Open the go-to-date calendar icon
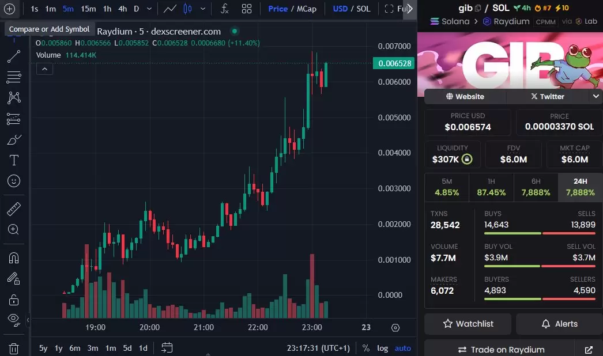The image size is (603, 356). [167, 348]
